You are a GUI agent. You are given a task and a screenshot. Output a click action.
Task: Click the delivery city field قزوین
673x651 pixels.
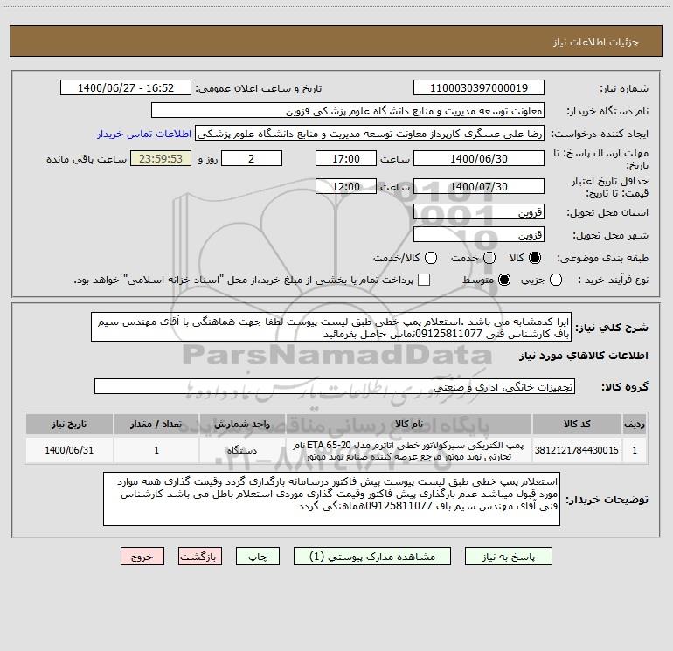pos(479,235)
